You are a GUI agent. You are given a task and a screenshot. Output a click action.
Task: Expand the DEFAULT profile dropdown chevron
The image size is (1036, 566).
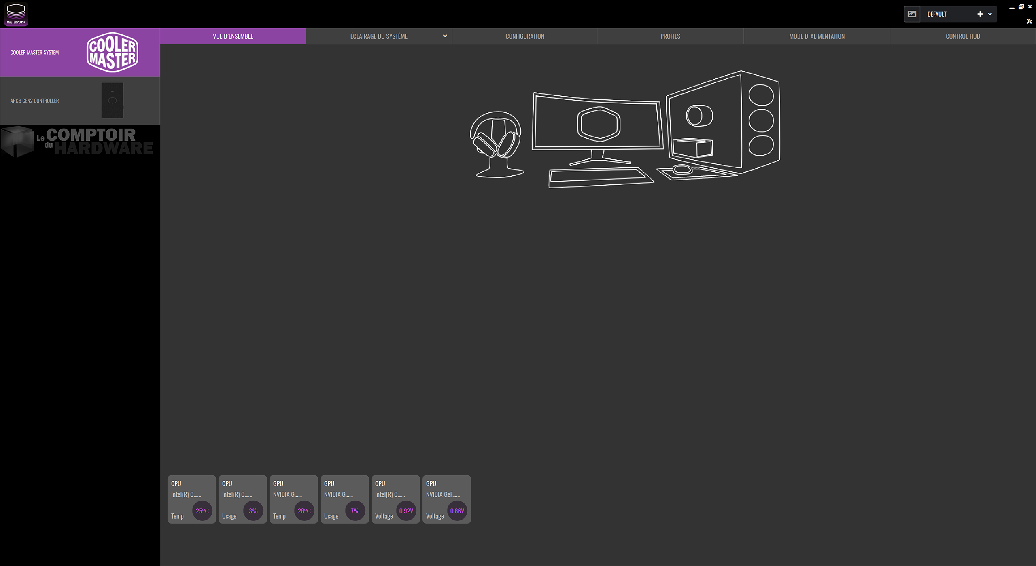point(990,14)
